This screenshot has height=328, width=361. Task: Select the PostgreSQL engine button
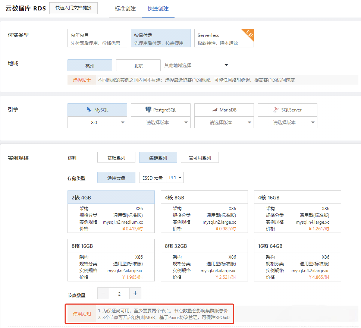coord(161,110)
